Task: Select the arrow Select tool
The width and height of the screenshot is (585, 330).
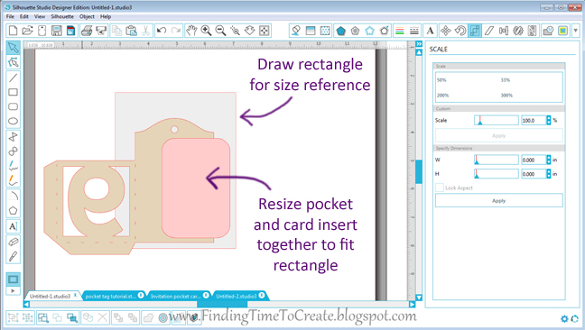Action: [x=13, y=48]
